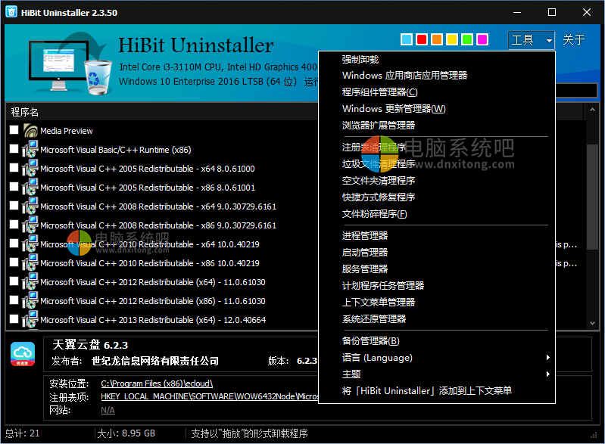This screenshot has height=444, width=605.
Task: Open 上下文菜单管理器
Action: click(x=437, y=302)
